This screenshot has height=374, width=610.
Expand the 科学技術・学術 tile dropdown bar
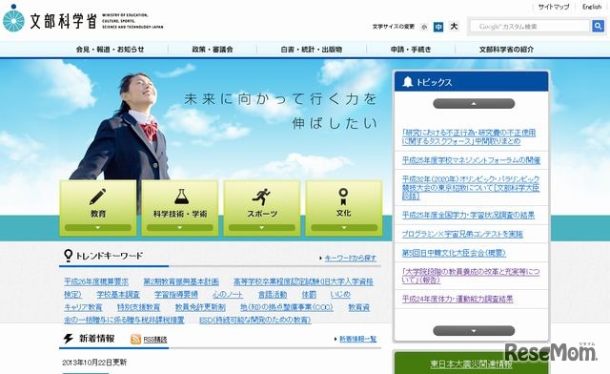(x=180, y=227)
